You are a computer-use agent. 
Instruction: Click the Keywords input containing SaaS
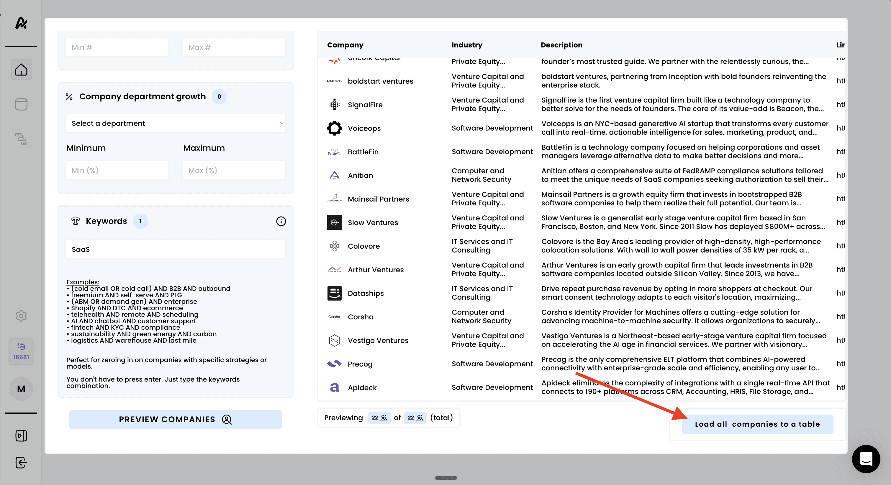pos(175,249)
